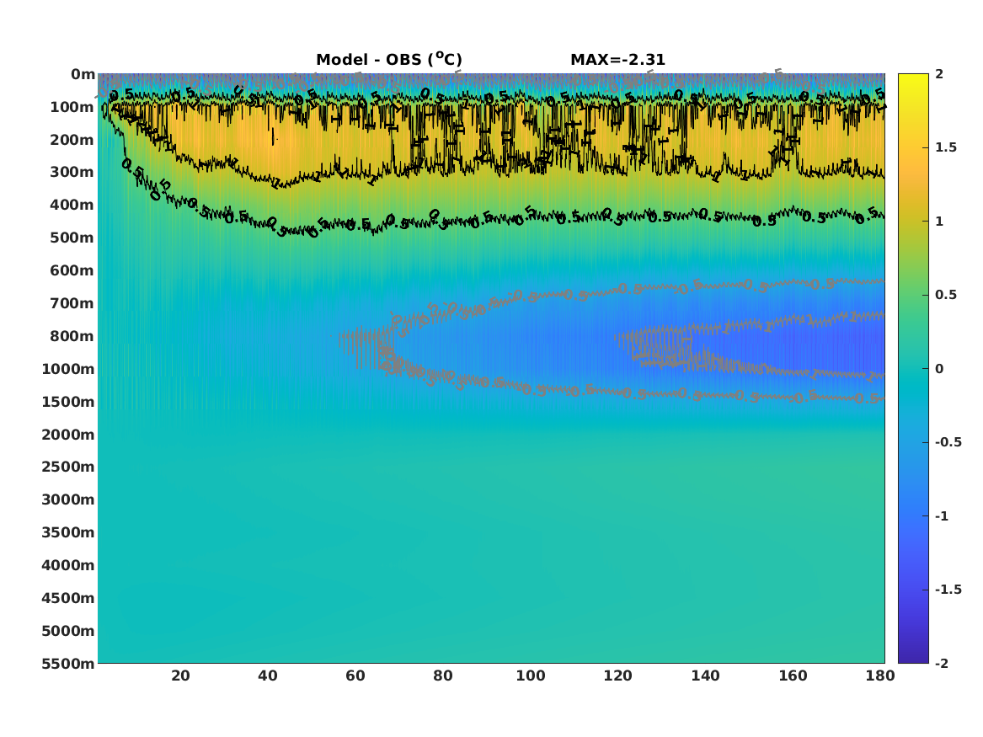The height and width of the screenshot is (737, 983).
Task: Click the x-axis tick label '180'
Action: 880,676
